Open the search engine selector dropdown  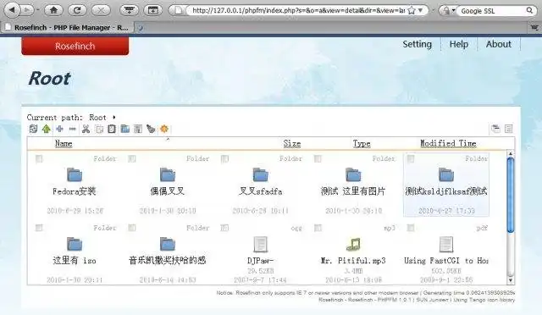(448, 10)
